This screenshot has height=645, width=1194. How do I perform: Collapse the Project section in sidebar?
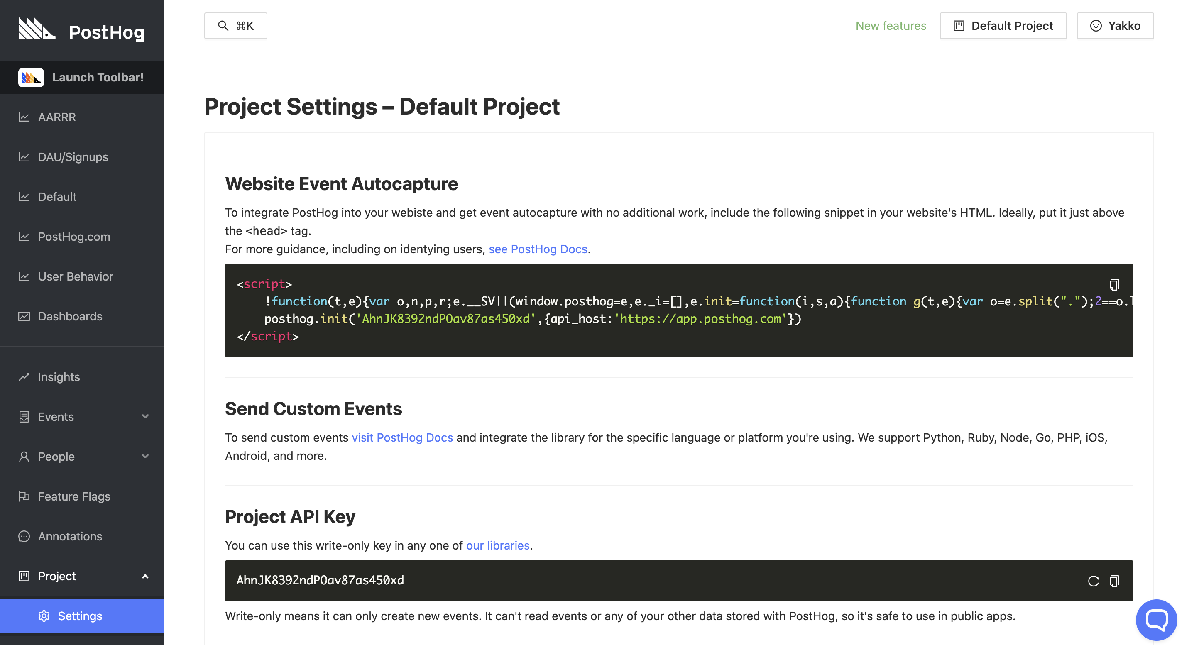pyautogui.click(x=145, y=576)
